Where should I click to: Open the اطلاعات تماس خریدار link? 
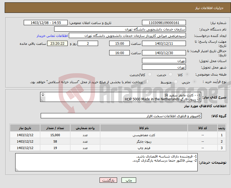(52, 36)
